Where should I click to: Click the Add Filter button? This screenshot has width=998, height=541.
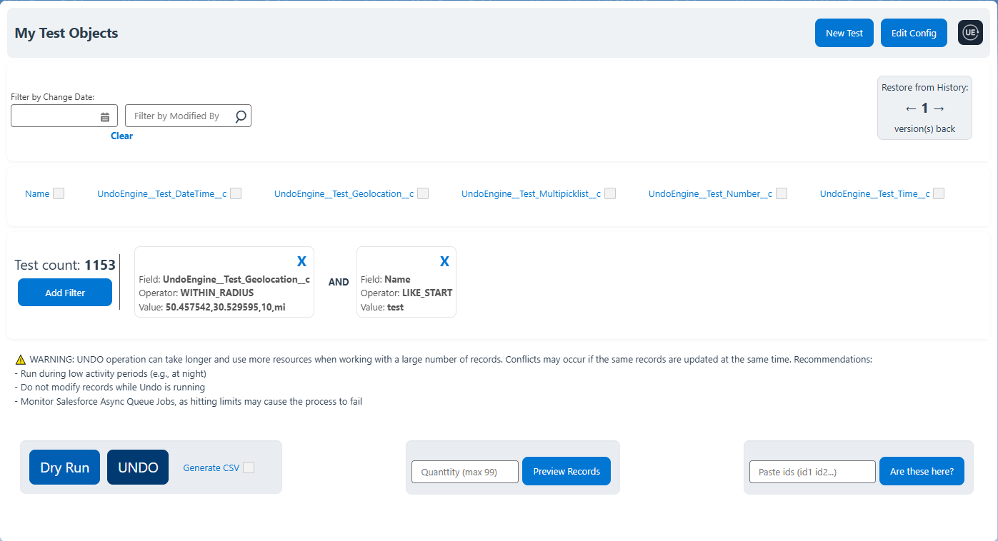tap(65, 293)
